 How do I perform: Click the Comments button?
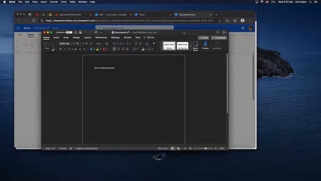[x=219, y=38]
